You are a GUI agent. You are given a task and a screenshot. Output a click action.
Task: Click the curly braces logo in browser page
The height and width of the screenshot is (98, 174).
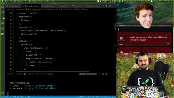tap(120, 29)
